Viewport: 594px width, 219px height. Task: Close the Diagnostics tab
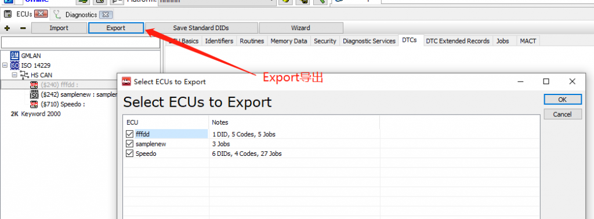[x=106, y=14]
